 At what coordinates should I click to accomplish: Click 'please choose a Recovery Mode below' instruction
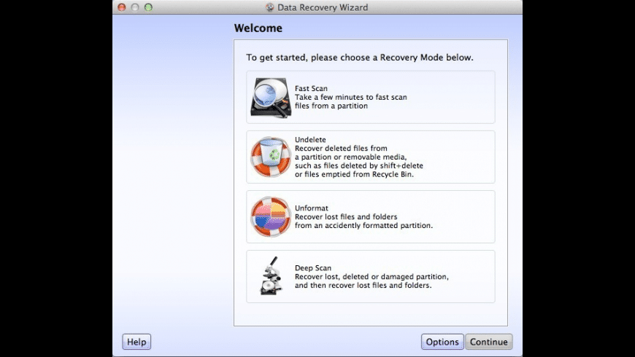tap(392, 58)
